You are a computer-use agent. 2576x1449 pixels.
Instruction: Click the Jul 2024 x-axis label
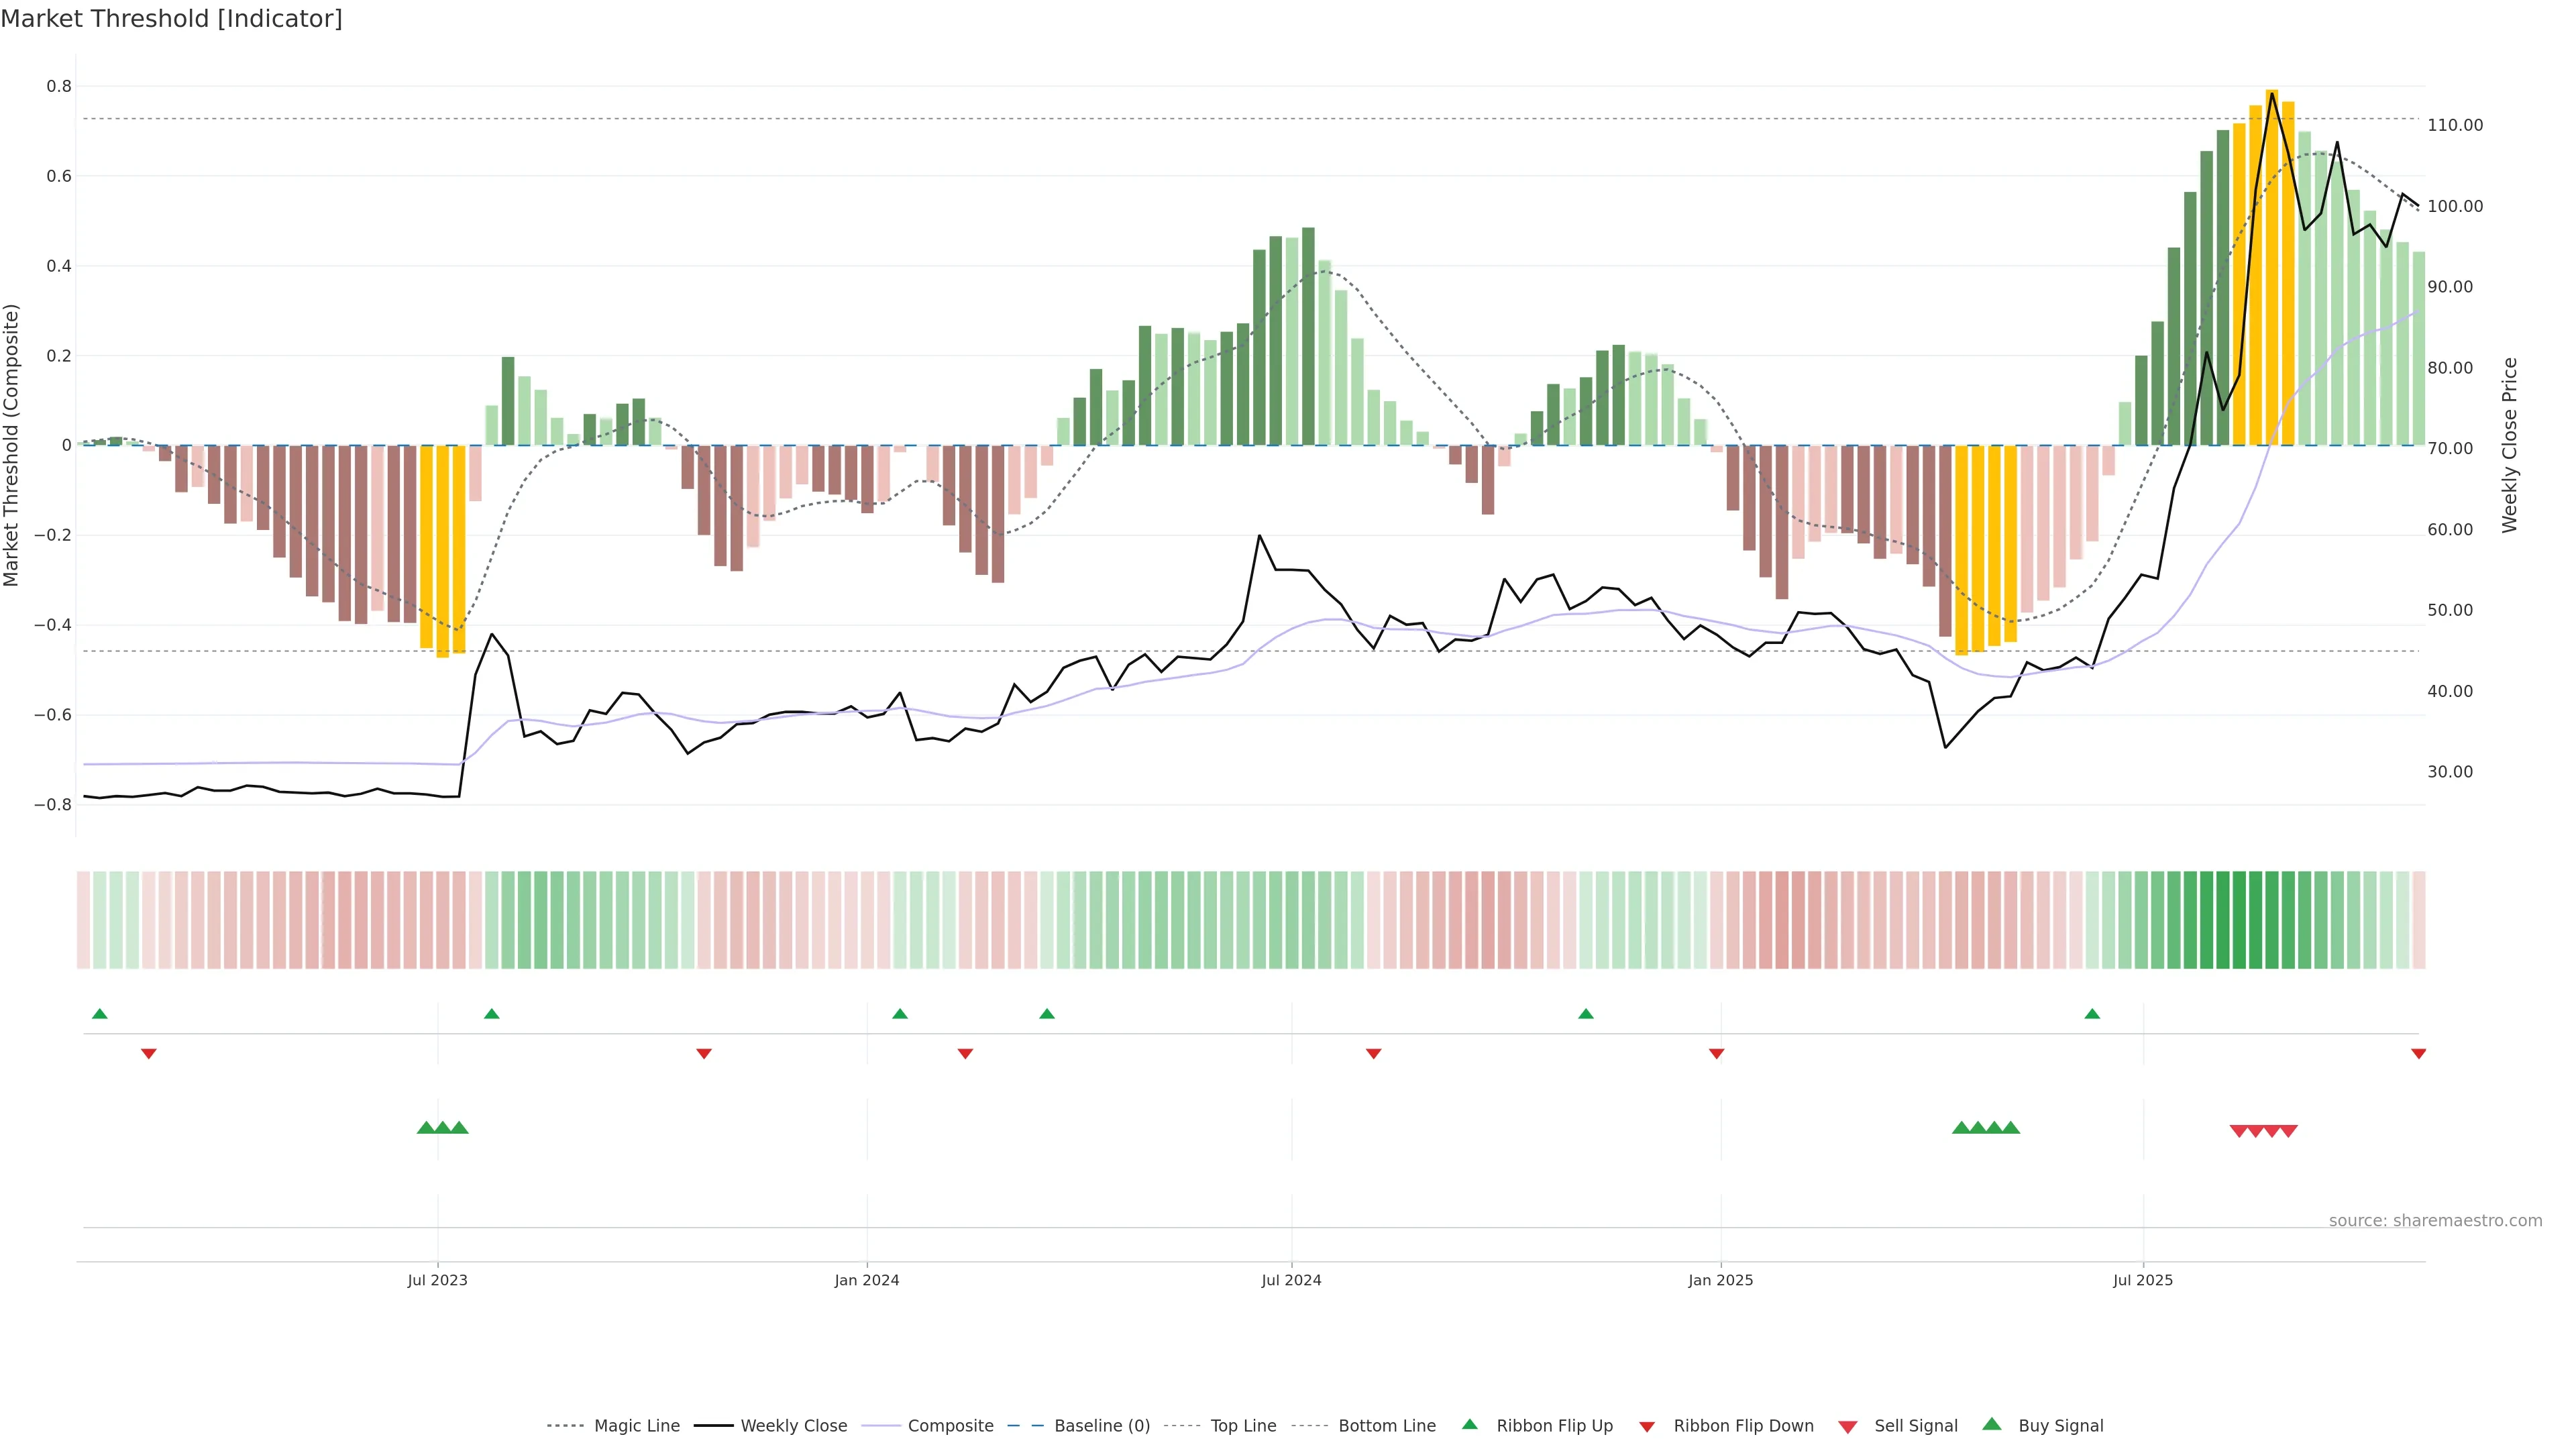[x=1291, y=1280]
